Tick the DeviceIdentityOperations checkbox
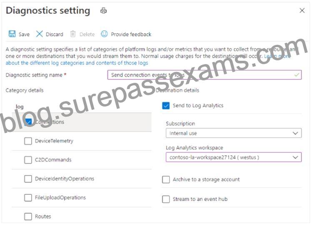The width and height of the screenshot is (312, 226). (28, 179)
